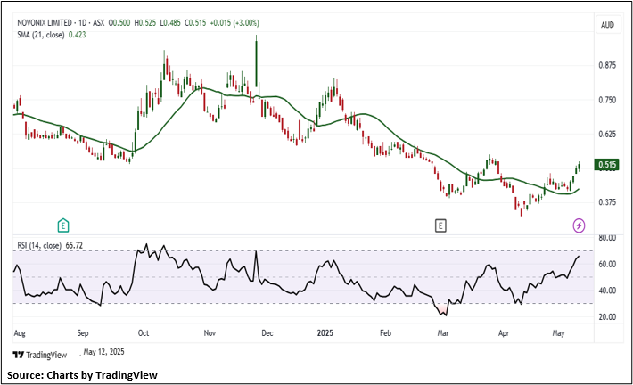The height and width of the screenshot is (385, 633).
Task: Click the NOVONIX LIMITED symbol title
Action: pos(45,23)
